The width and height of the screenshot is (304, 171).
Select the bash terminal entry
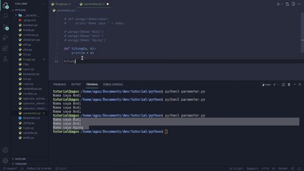pos(266,85)
